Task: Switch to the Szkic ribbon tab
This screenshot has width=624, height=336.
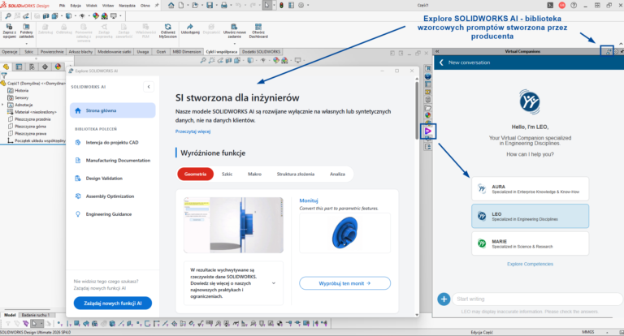Action: [28, 52]
